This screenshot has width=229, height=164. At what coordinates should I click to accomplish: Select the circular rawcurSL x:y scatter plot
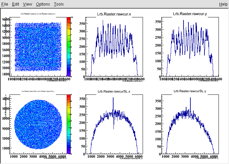click(38, 124)
